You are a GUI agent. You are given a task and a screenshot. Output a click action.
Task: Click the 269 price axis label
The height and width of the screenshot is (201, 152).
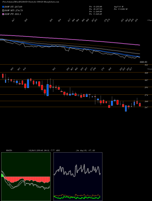coord(146,101)
